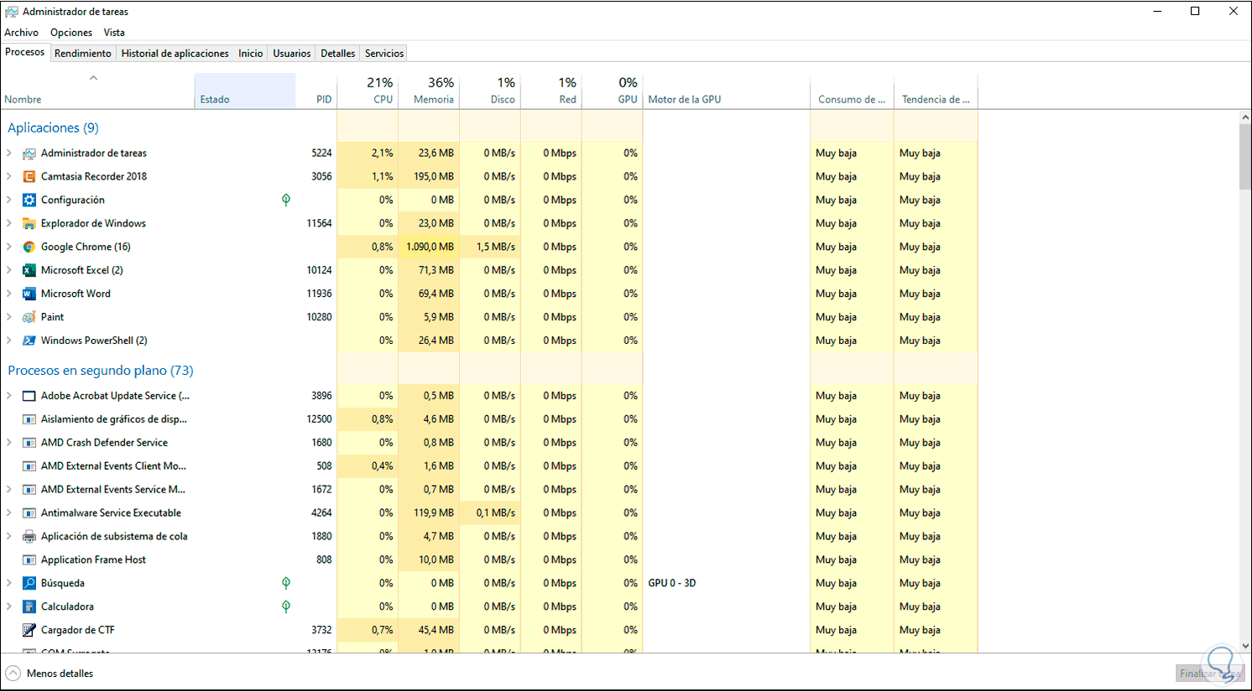Switch to the Historial de aplicaciones tab
The width and height of the screenshot is (1252, 692).
click(175, 54)
